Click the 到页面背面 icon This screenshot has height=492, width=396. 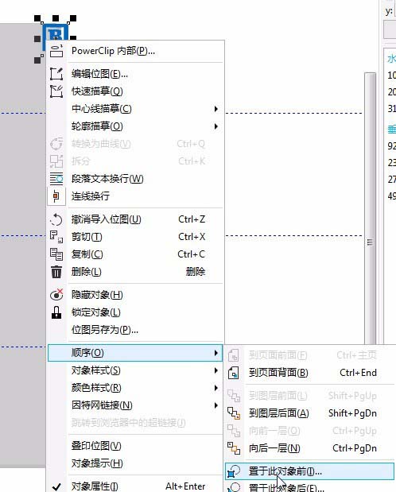(234, 373)
